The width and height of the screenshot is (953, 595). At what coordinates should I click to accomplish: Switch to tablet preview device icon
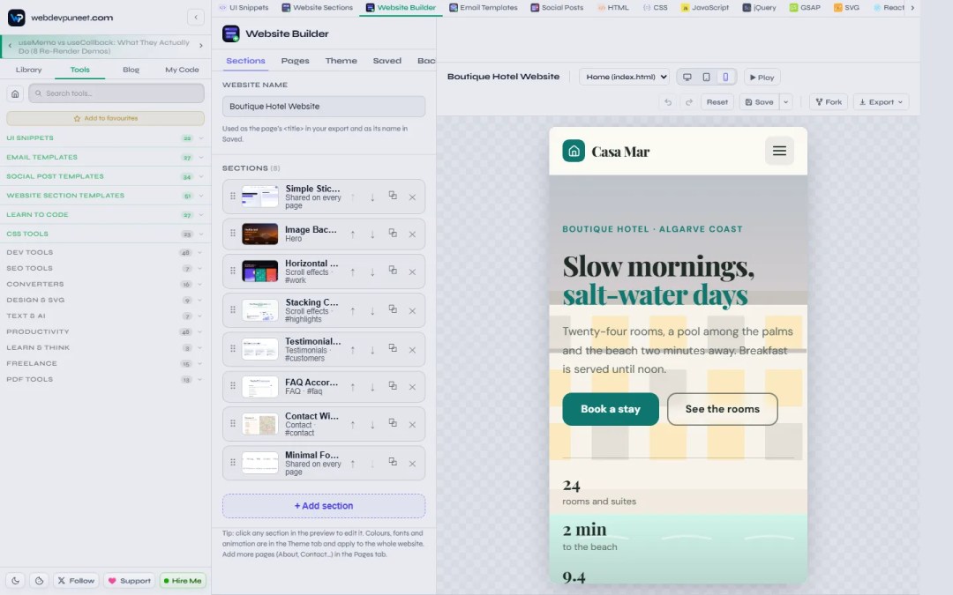click(x=706, y=77)
